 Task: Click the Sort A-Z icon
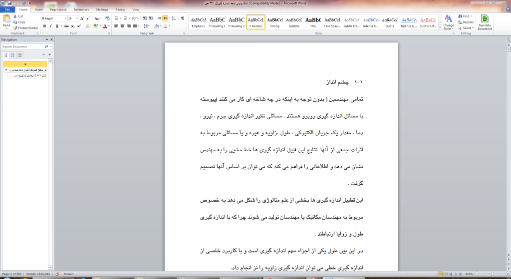[x=174, y=18]
